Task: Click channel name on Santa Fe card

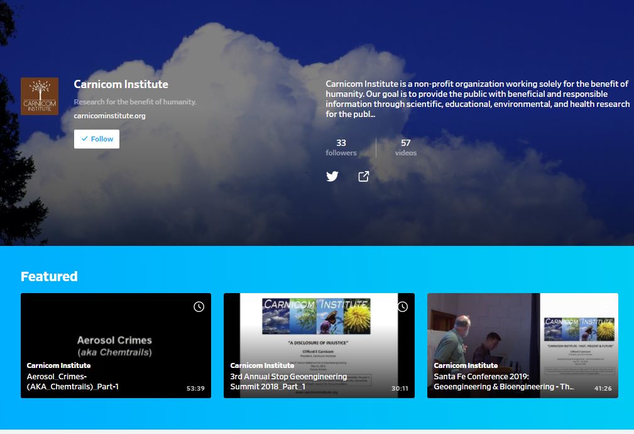Action: pyautogui.click(x=466, y=365)
